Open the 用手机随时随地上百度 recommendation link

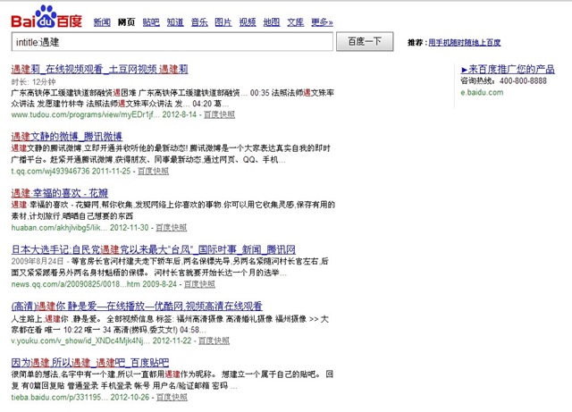pos(465,42)
